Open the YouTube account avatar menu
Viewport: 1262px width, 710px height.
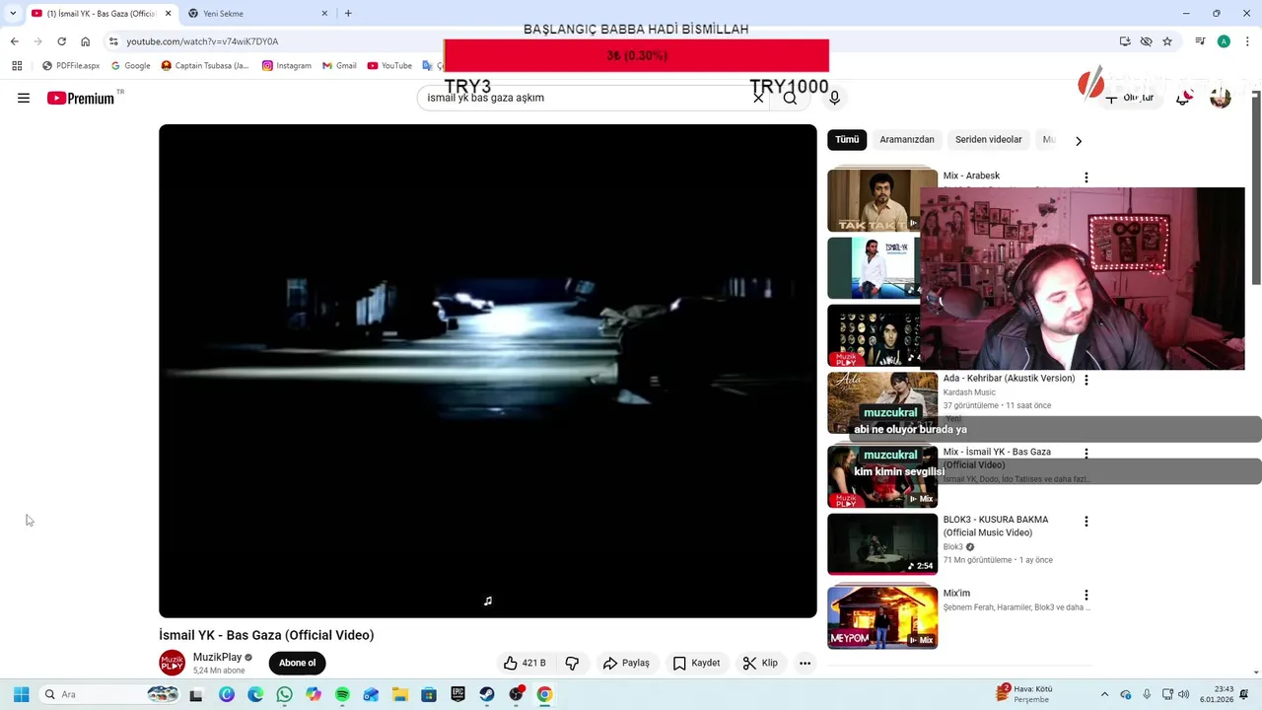click(x=1221, y=98)
